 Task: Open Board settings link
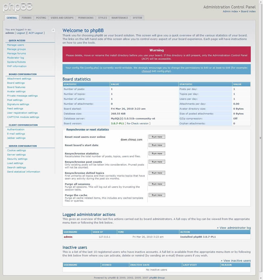click(16, 83)
